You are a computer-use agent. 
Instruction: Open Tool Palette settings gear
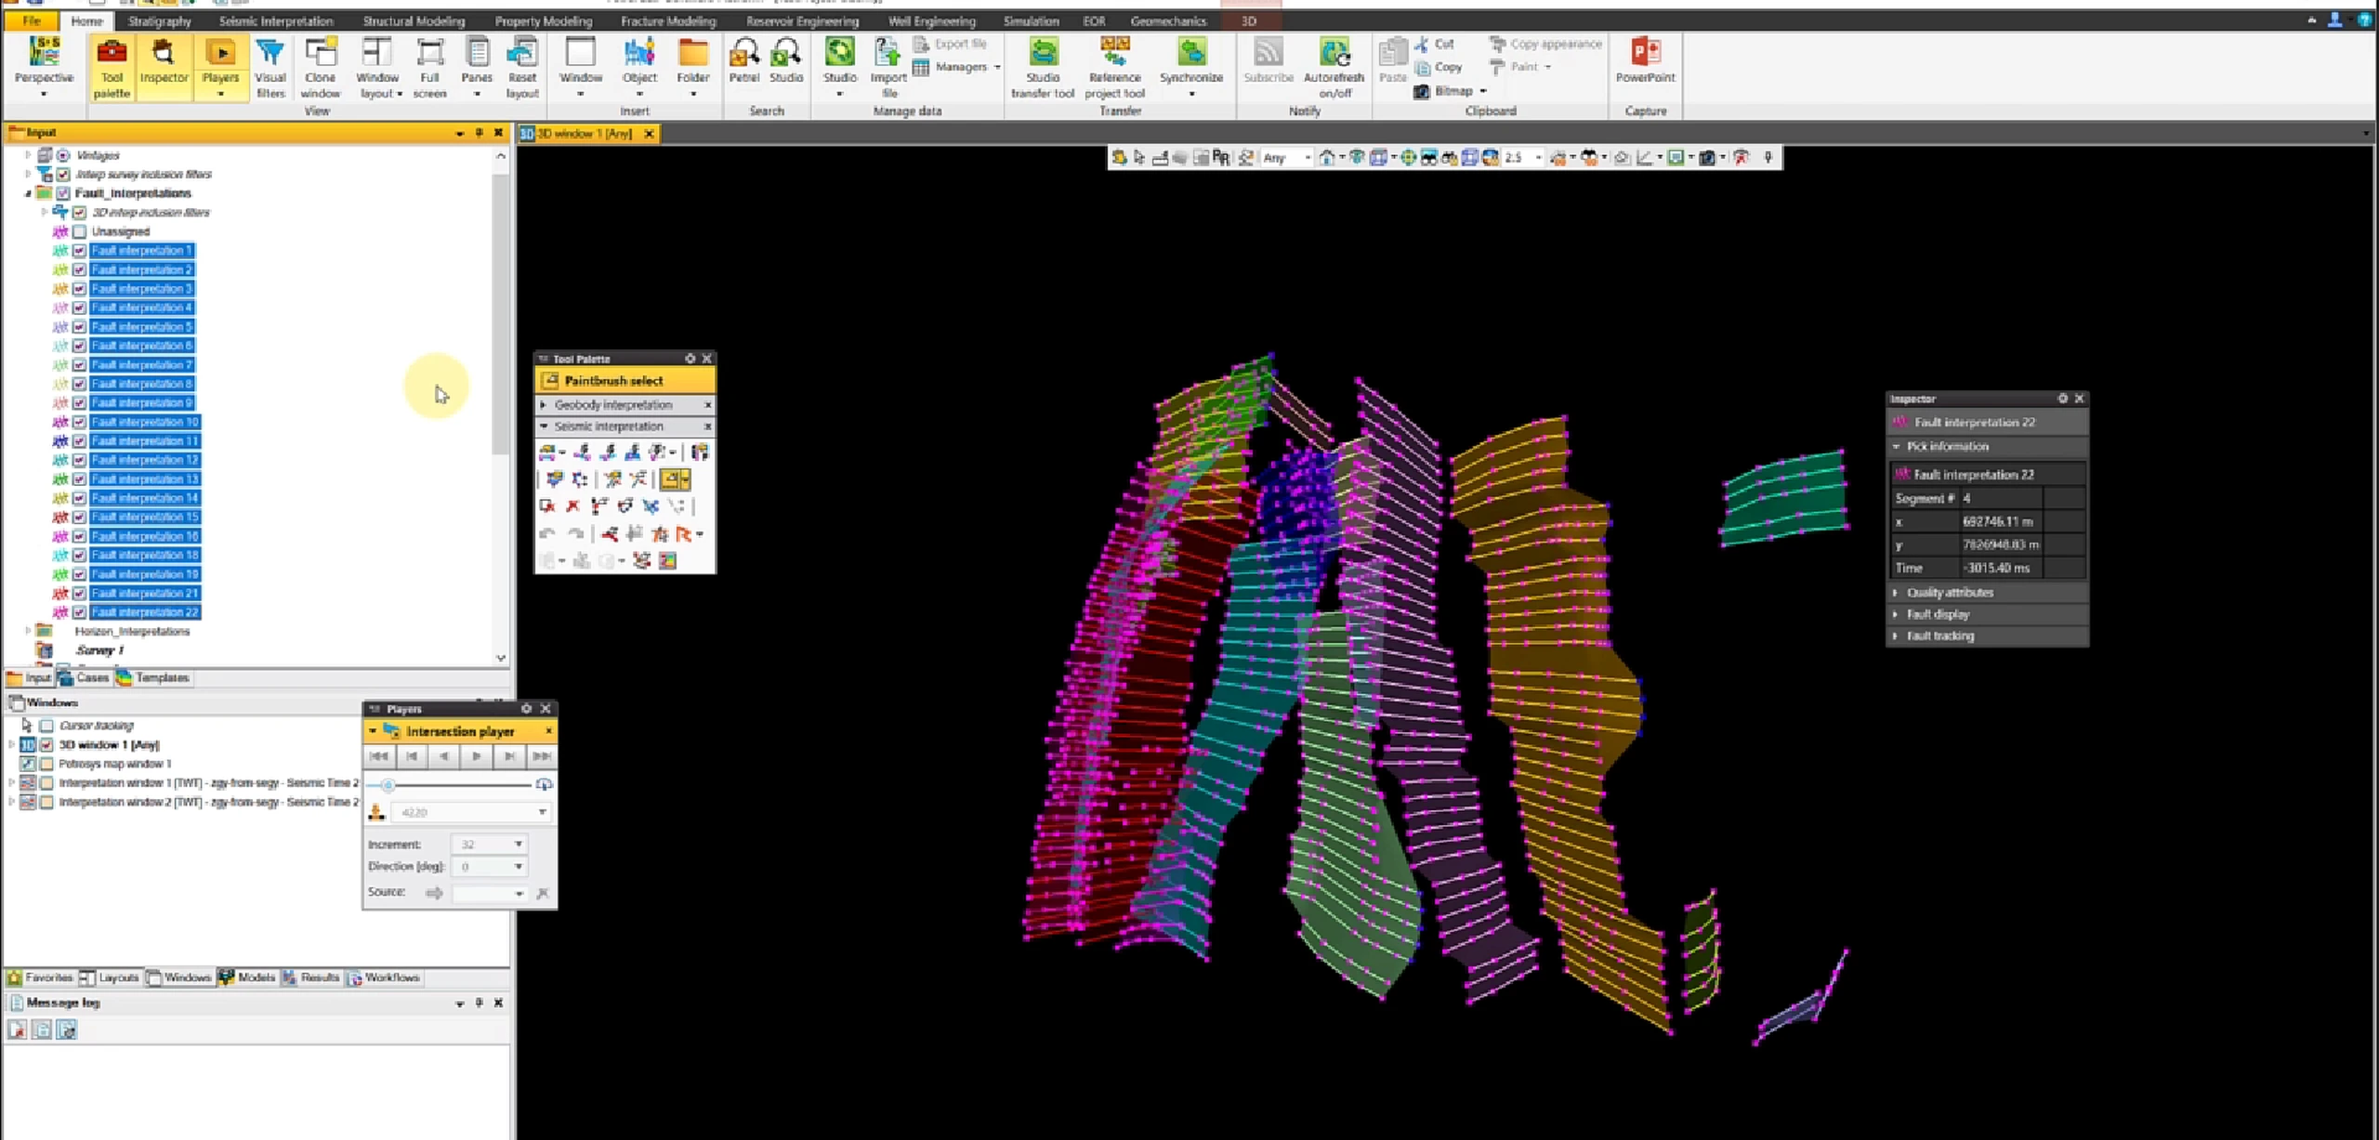pyautogui.click(x=690, y=359)
